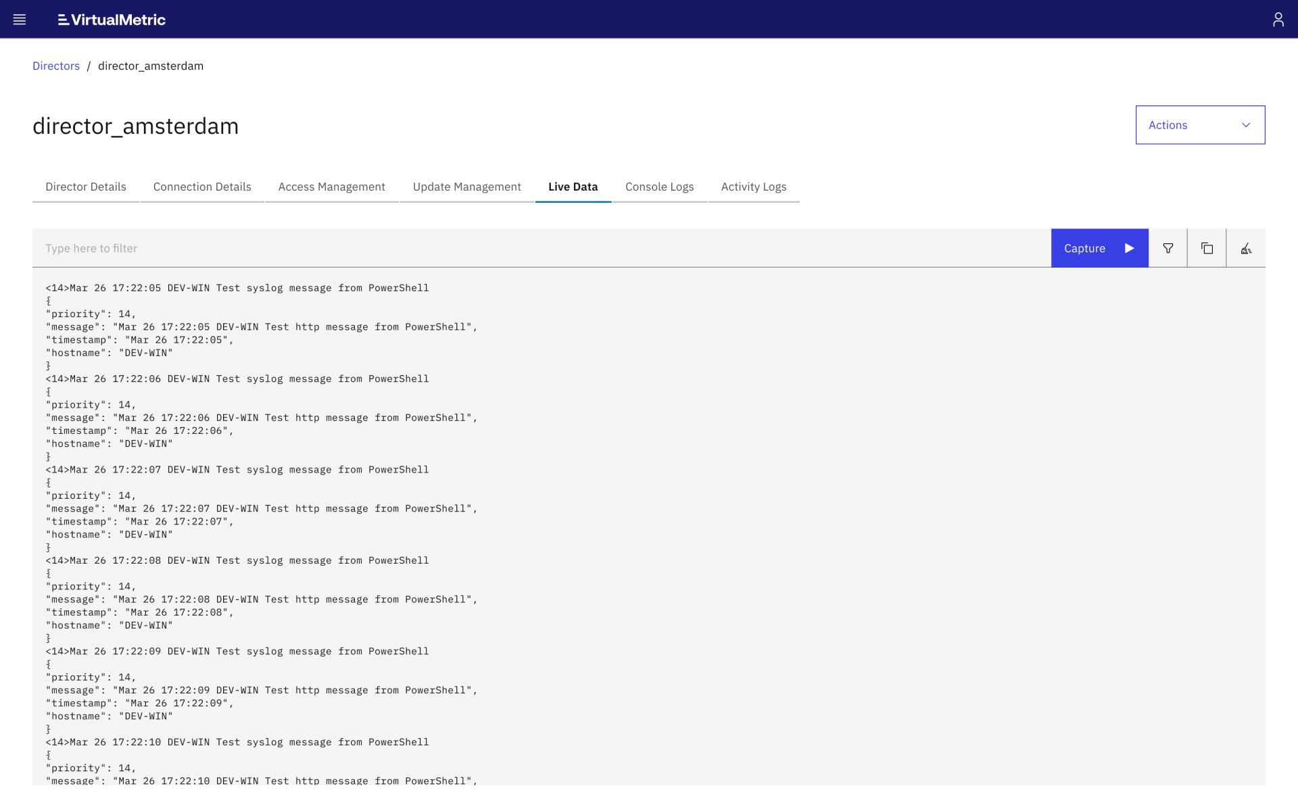Open the hamburger navigation menu
Viewport: 1298px width, 811px height.
coord(20,20)
